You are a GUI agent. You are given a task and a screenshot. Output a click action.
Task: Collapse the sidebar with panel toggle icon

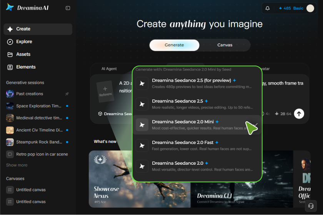68,8
